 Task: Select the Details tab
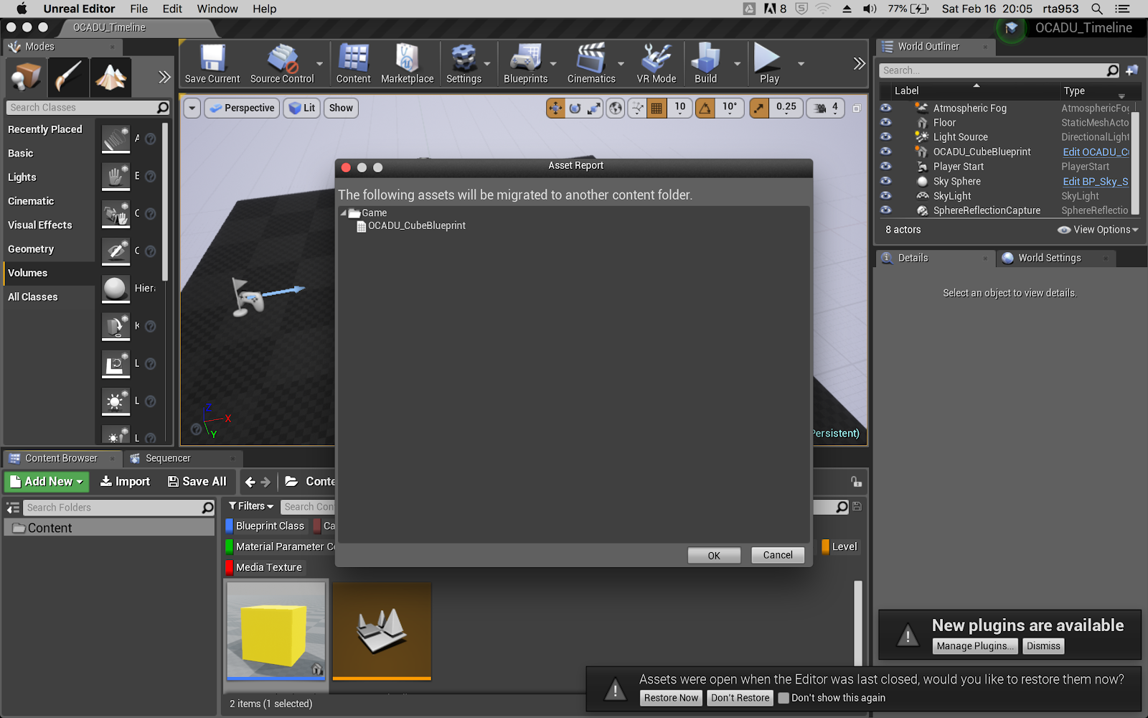(x=913, y=258)
